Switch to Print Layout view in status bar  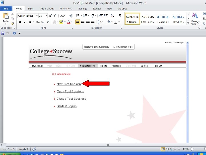pyautogui.click(x=163, y=149)
